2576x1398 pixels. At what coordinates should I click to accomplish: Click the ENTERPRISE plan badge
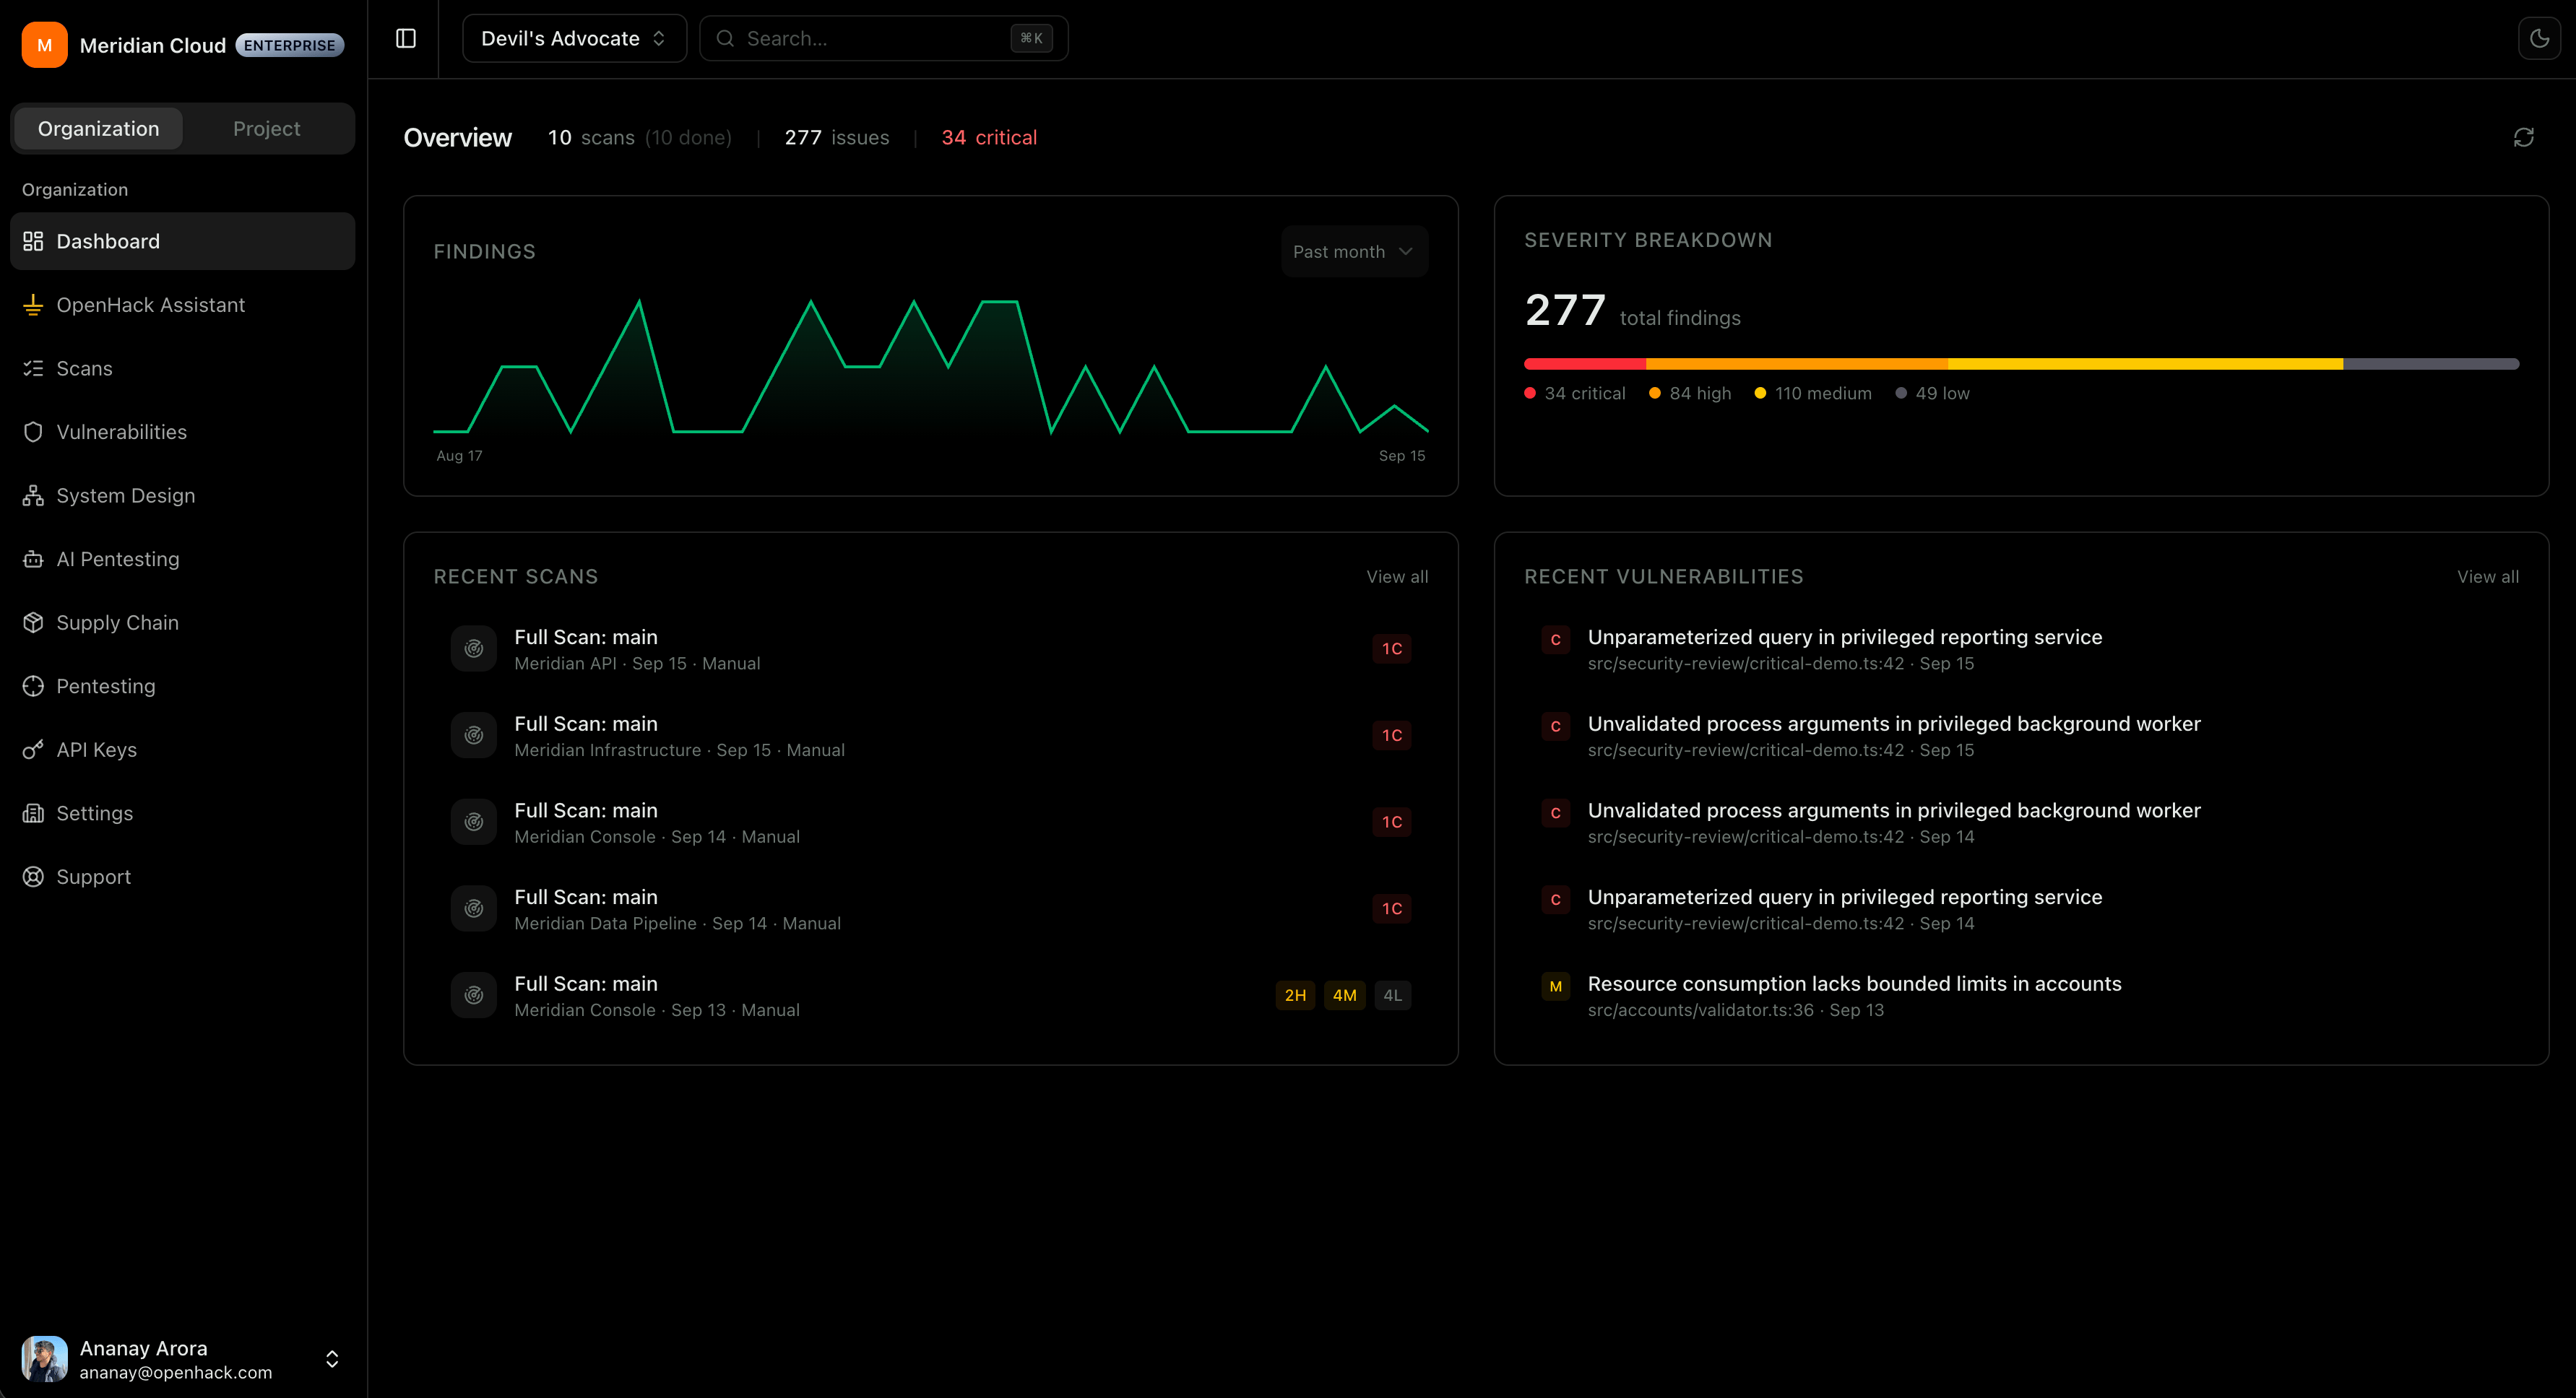290,45
